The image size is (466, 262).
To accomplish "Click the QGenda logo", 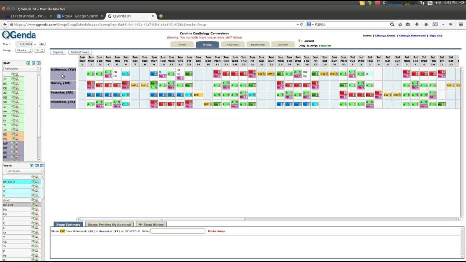I will (x=19, y=35).
